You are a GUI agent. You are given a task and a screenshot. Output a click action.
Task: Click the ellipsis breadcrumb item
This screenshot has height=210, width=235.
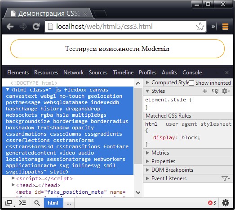pos(69,203)
